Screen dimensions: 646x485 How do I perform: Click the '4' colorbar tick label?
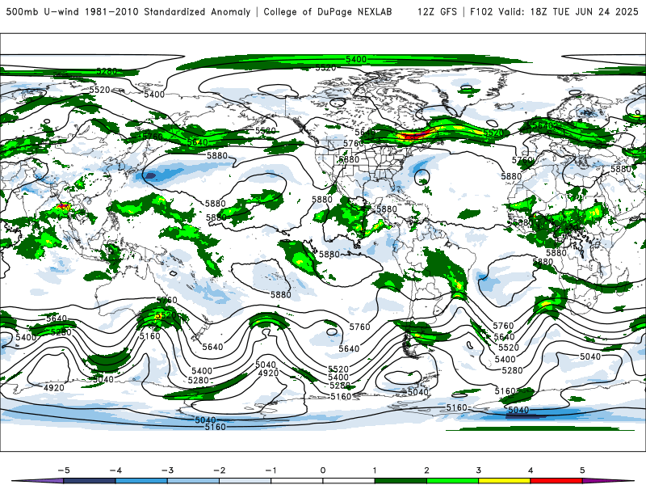(531, 470)
